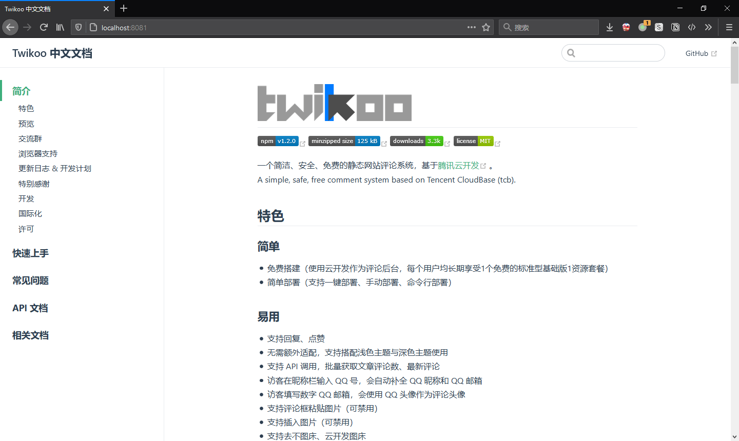The width and height of the screenshot is (739, 441).
Task: Click the Twikoo 中文文档 site title
Action: click(52, 53)
